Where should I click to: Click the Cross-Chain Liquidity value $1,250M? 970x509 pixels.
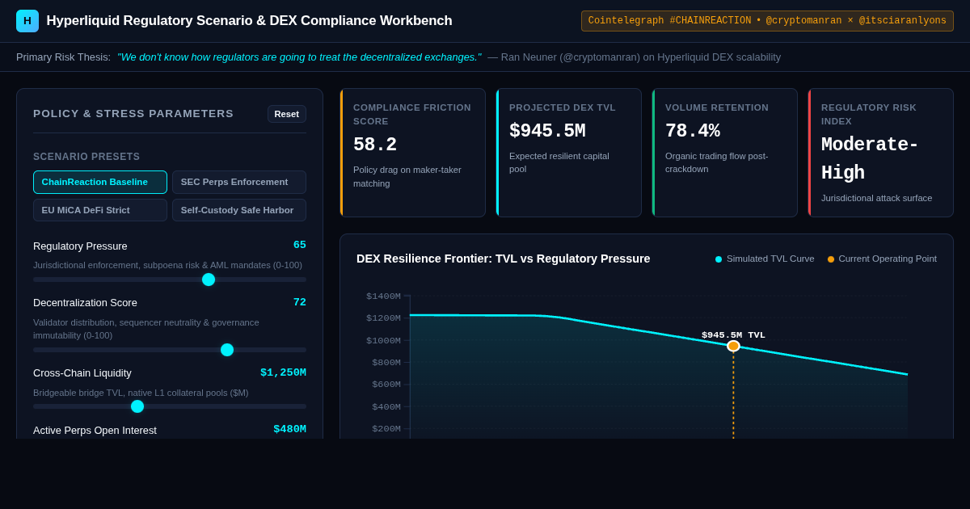(283, 372)
